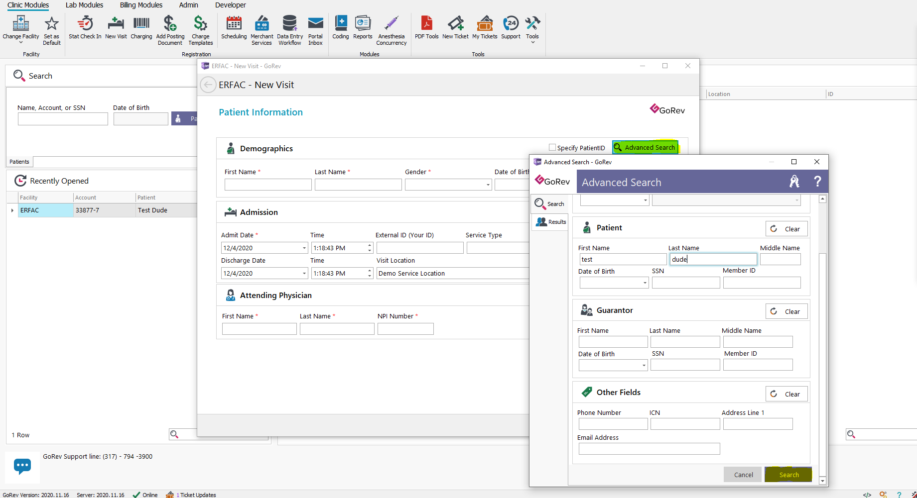Clear the Other Fields section
This screenshot has width=917, height=498.
click(x=786, y=394)
